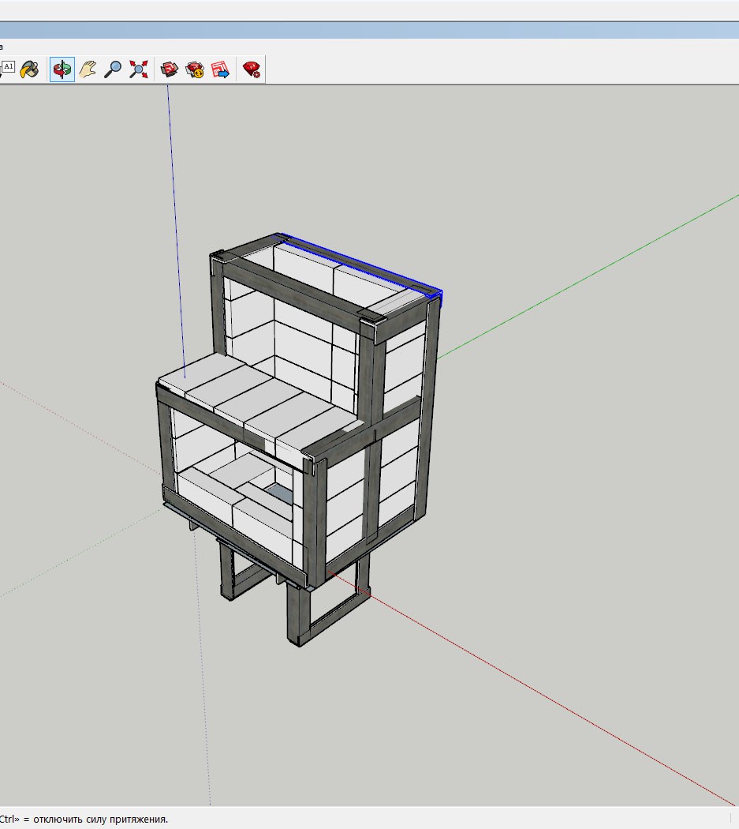Click the Zoom Extents tool

click(138, 69)
